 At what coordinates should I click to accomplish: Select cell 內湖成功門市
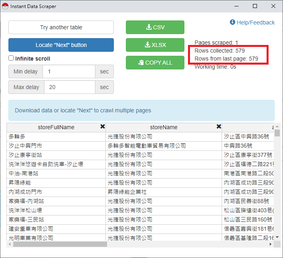tap(56, 192)
